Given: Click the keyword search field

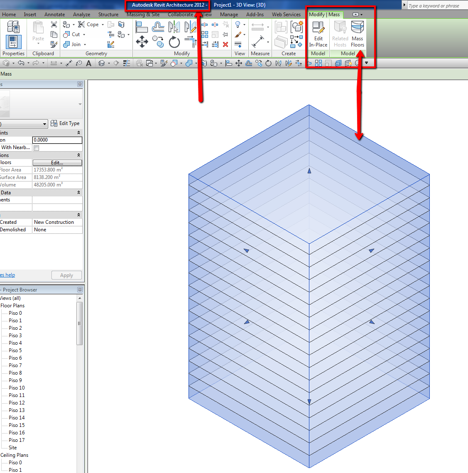Looking at the screenshot, I should pos(437,6).
